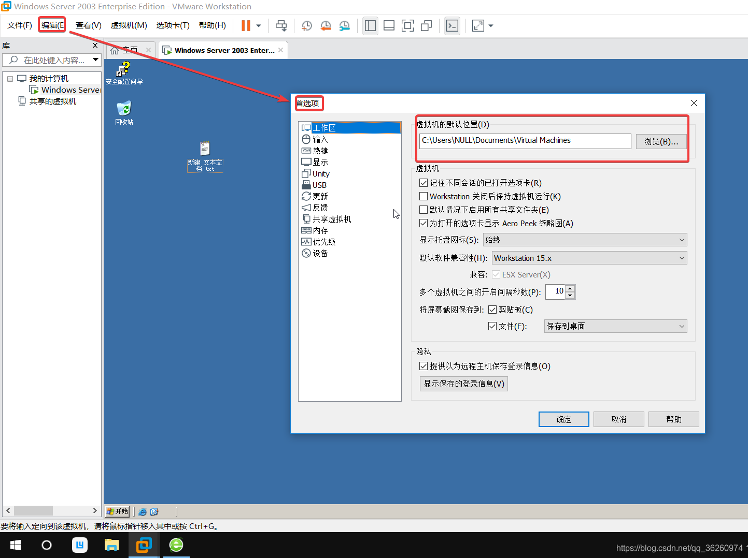Screen dimensions: 748x558
Task: Select 共享虚拟机 in the preferences list
Action: pos(350,219)
